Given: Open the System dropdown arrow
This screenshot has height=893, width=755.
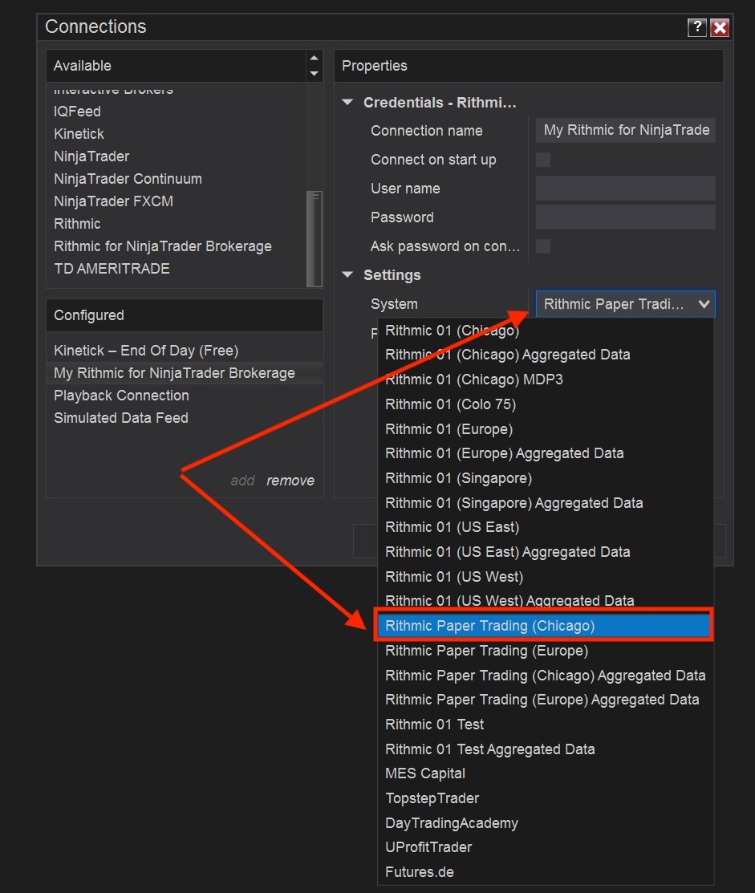Looking at the screenshot, I should 703,304.
